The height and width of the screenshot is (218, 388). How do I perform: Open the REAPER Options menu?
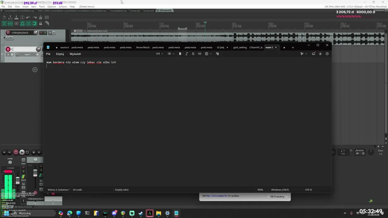pyautogui.click(x=52, y=6)
